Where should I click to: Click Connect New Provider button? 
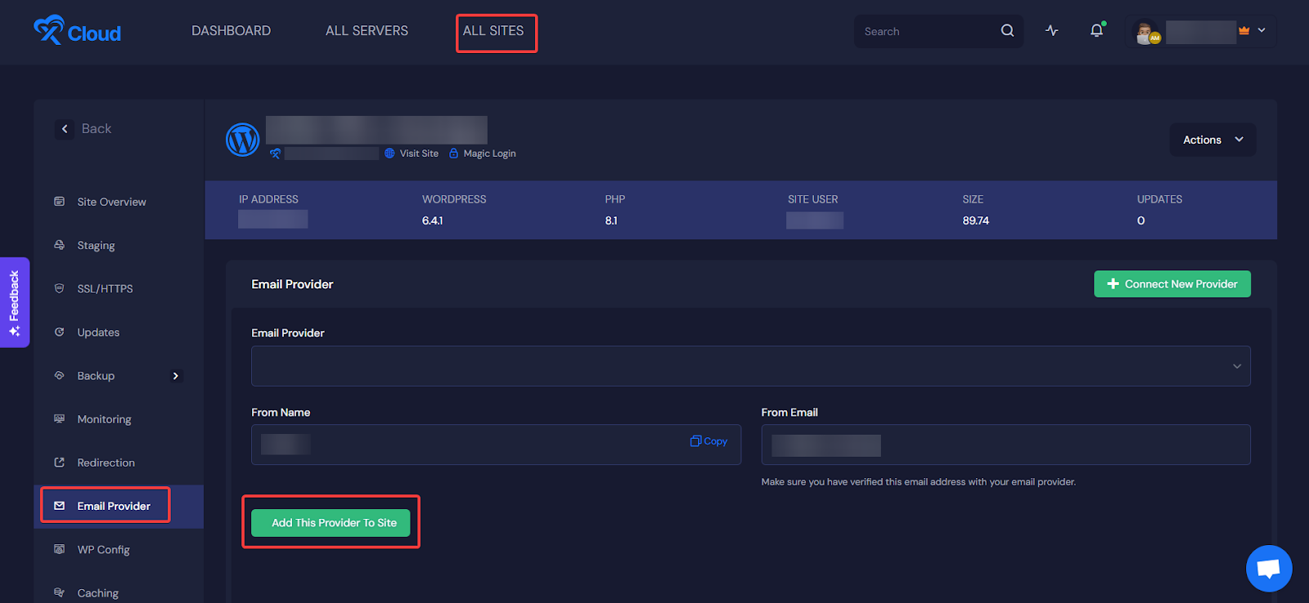1172,284
